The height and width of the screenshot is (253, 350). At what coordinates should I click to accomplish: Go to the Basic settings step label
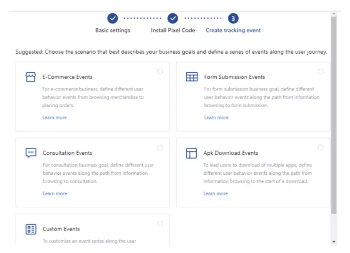tap(112, 30)
